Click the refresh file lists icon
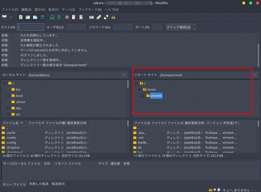This screenshot has width=261, height=192. (x=52, y=17)
